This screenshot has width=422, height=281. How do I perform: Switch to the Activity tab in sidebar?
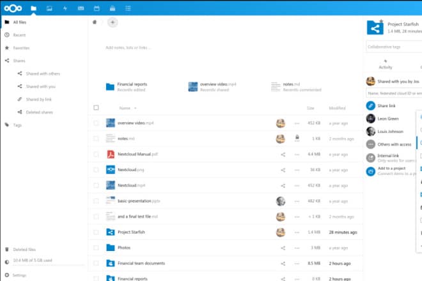386,63
